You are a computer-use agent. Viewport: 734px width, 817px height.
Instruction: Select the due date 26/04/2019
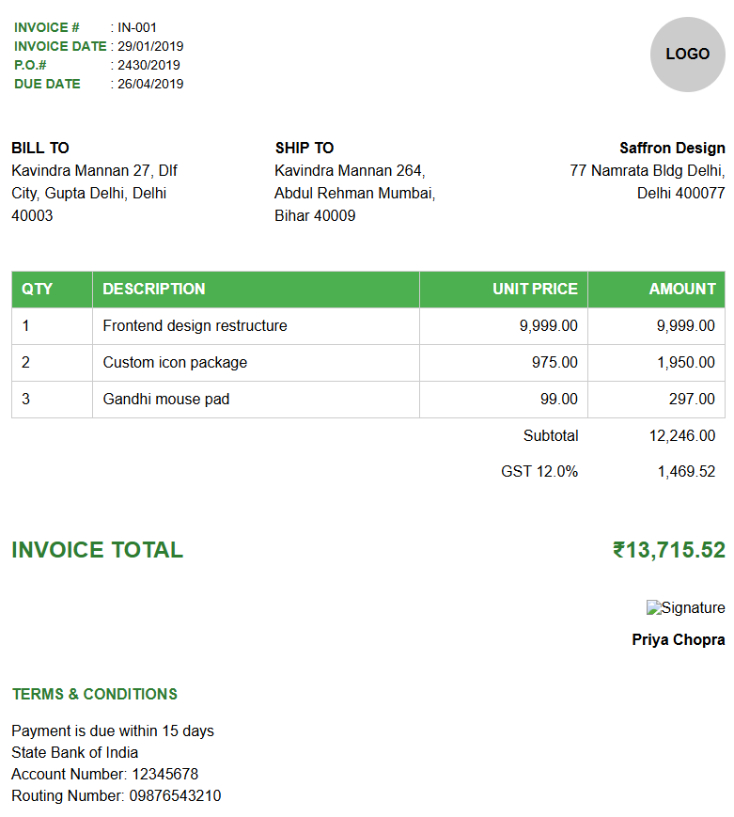150,84
